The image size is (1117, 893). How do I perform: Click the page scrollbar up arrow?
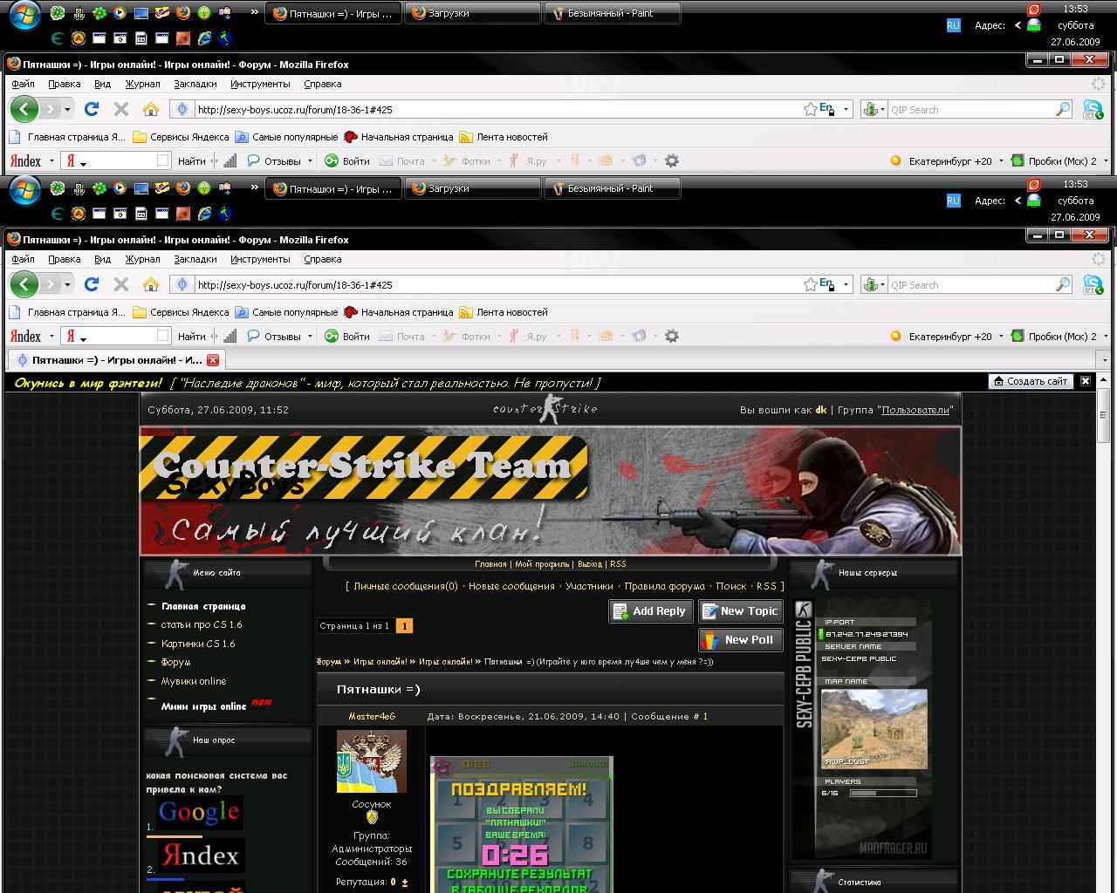coord(1104,380)
